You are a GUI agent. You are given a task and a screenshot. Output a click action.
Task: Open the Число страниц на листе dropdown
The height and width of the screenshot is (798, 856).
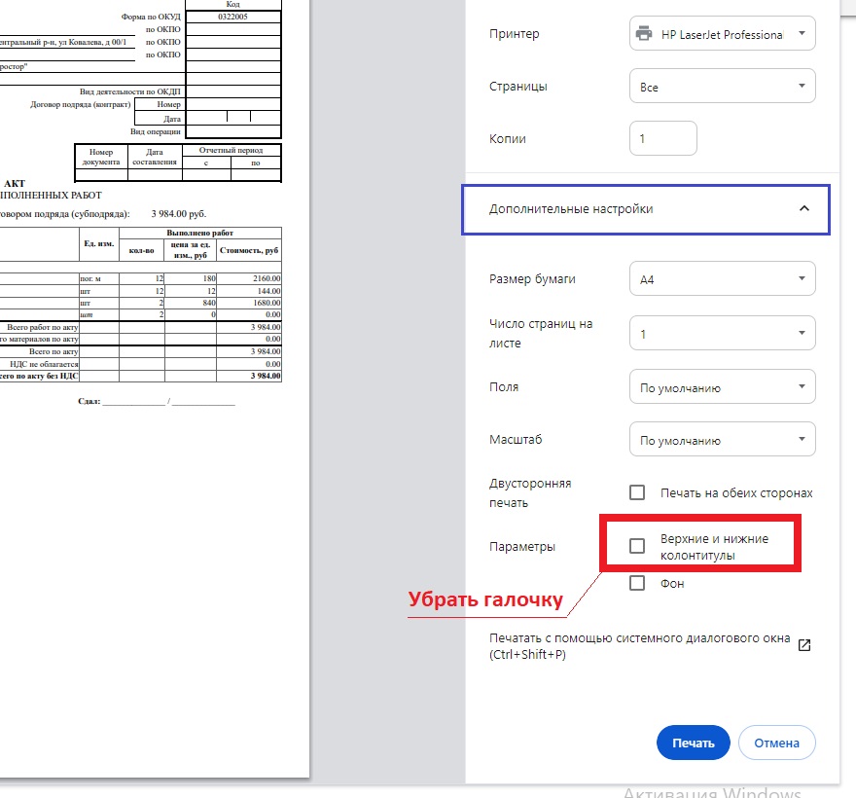[722, 333]
